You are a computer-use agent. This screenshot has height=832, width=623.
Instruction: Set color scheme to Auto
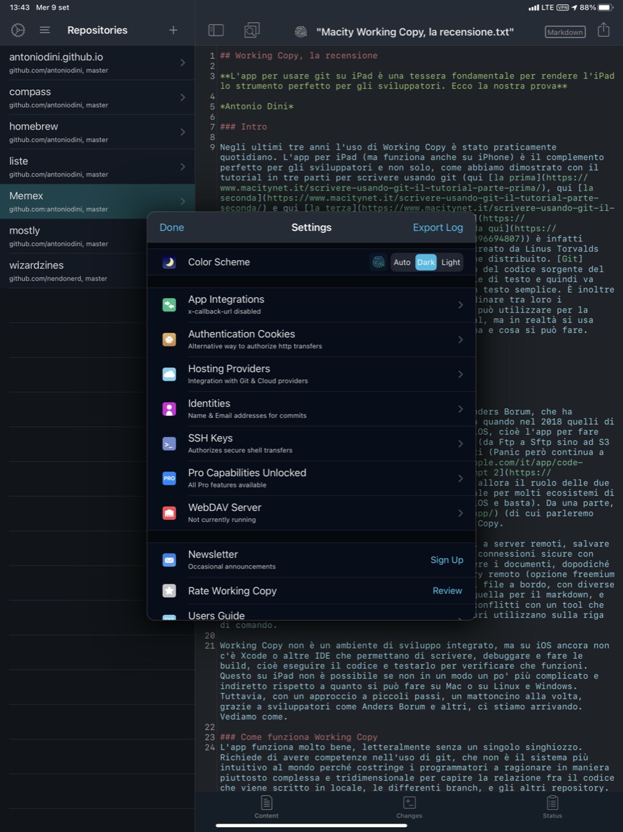(402, 262)
